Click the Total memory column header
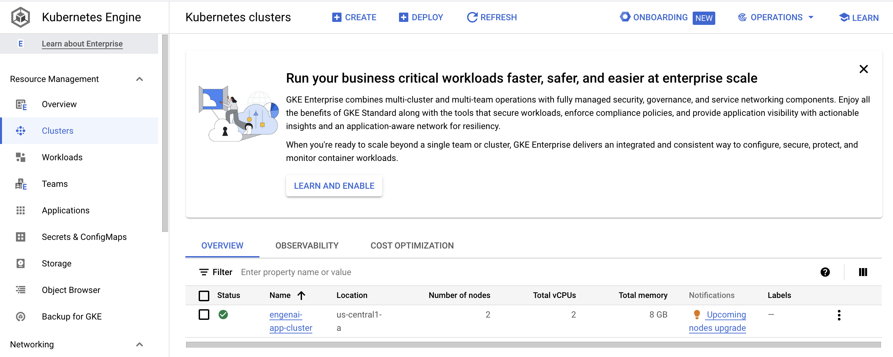 click(x=643, y=295)
